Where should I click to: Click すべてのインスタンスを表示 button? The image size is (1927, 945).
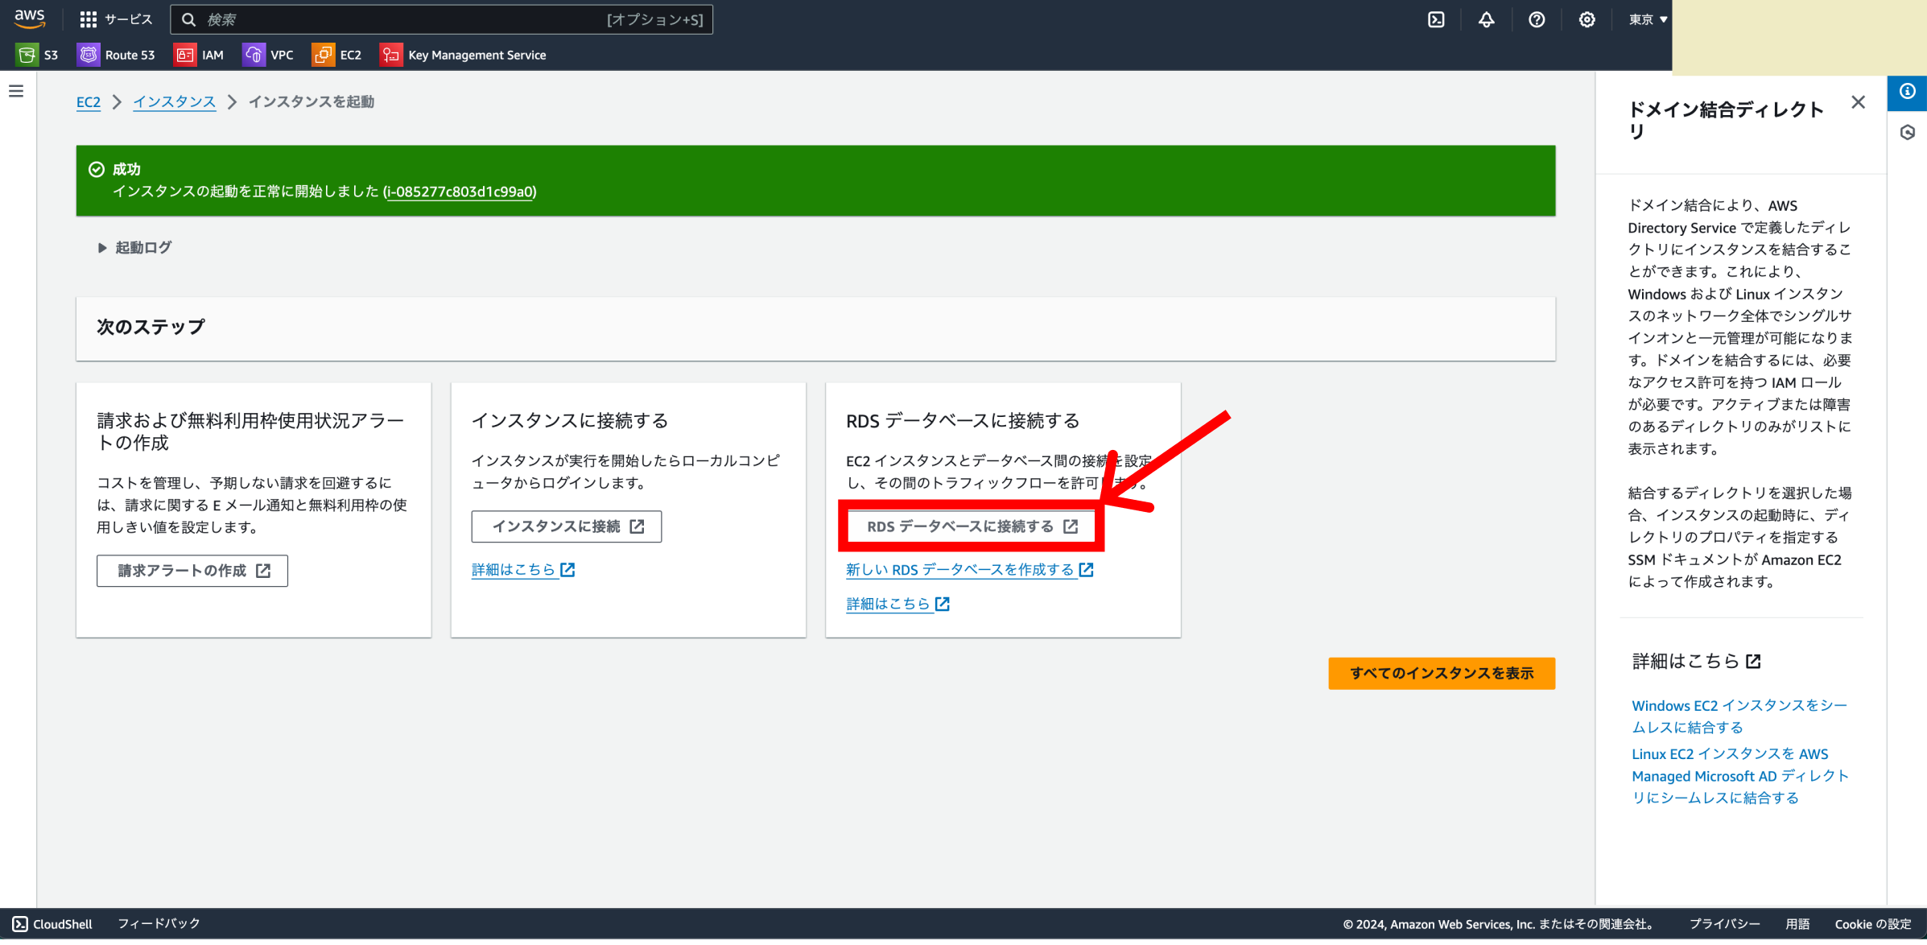(1441, 674)
